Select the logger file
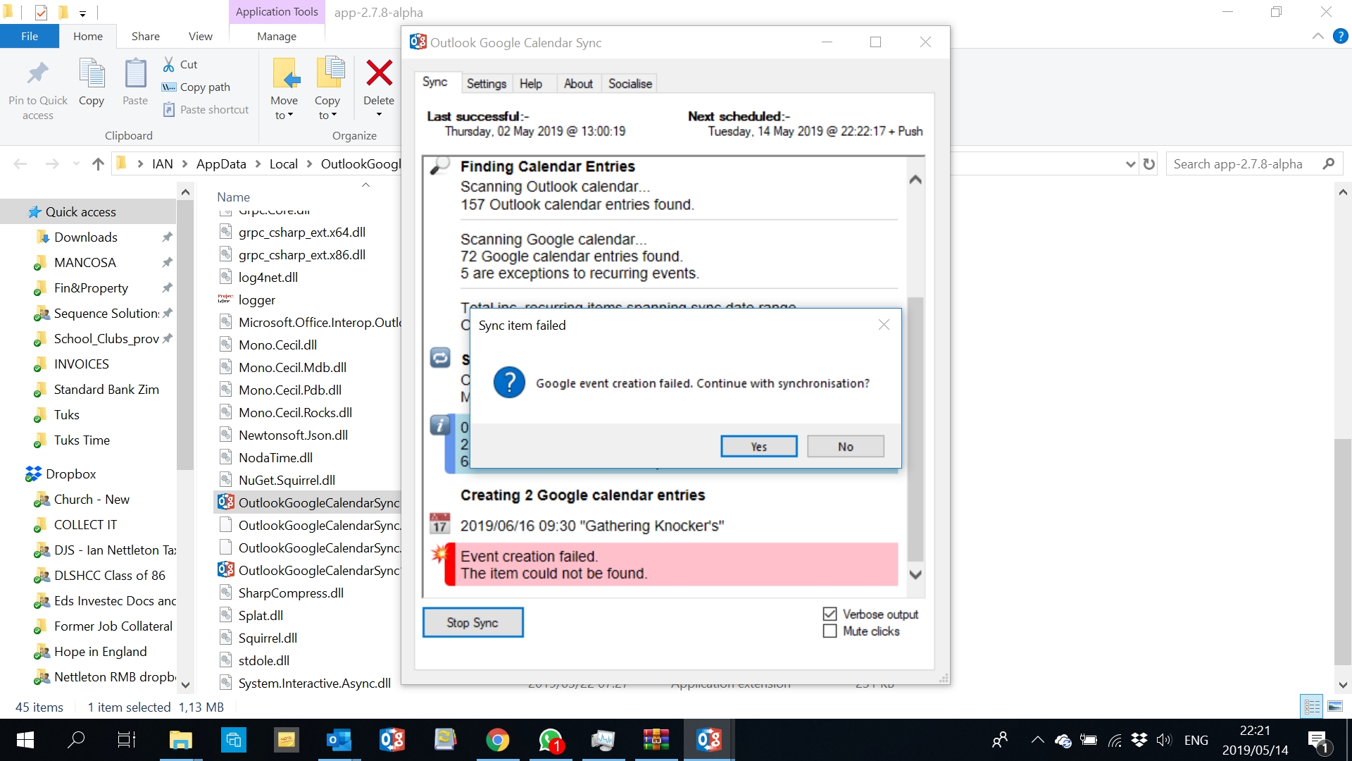The image size is (1352, 761). tap(257, 299)
